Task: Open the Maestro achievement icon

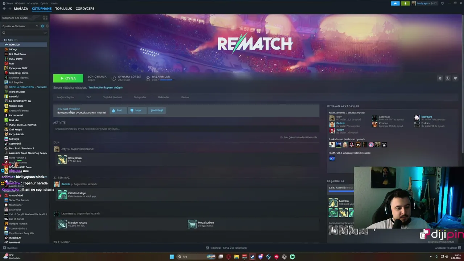Action: pos(333,202)
